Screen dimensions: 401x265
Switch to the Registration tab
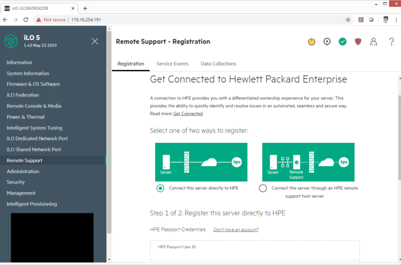pos(131,64)
